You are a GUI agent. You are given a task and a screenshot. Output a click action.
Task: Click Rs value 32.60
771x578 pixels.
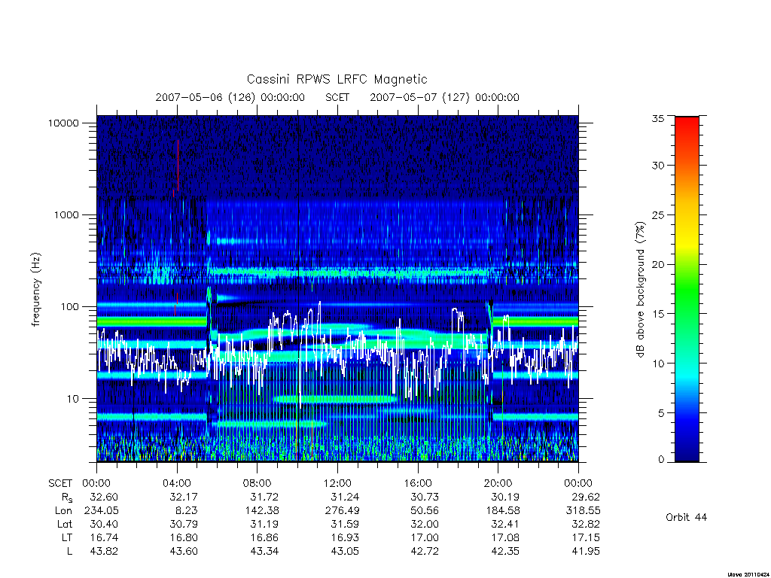click(104, 497)
